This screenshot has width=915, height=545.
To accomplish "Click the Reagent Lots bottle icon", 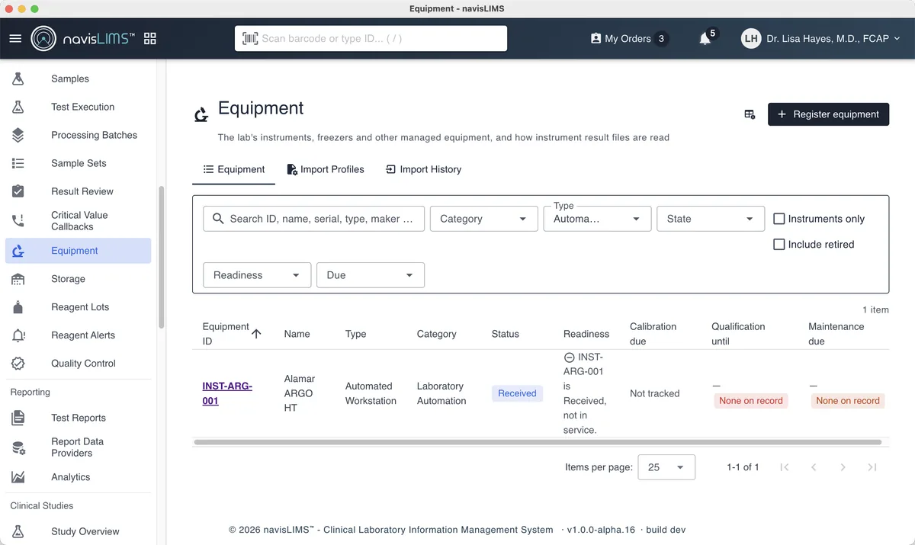I will click(18, 307).
